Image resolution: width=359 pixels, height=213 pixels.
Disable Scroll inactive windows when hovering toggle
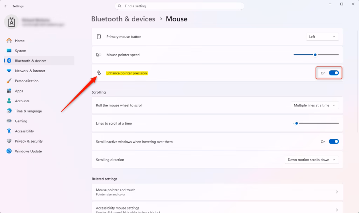point(333,142)
